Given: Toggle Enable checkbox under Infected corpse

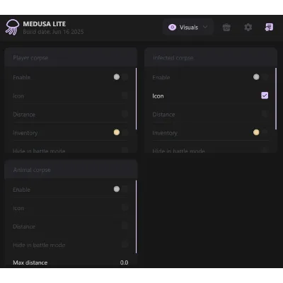Looking at the screenshot, I should coord(265,77).
